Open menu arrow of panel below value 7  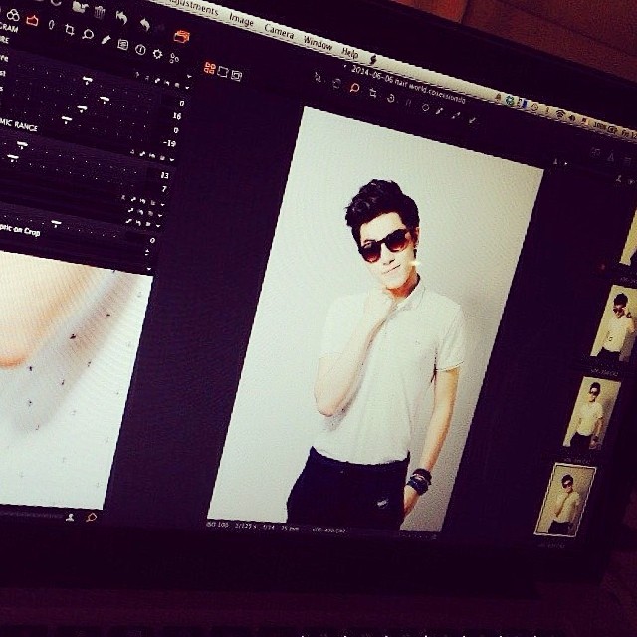click(163, 204)
